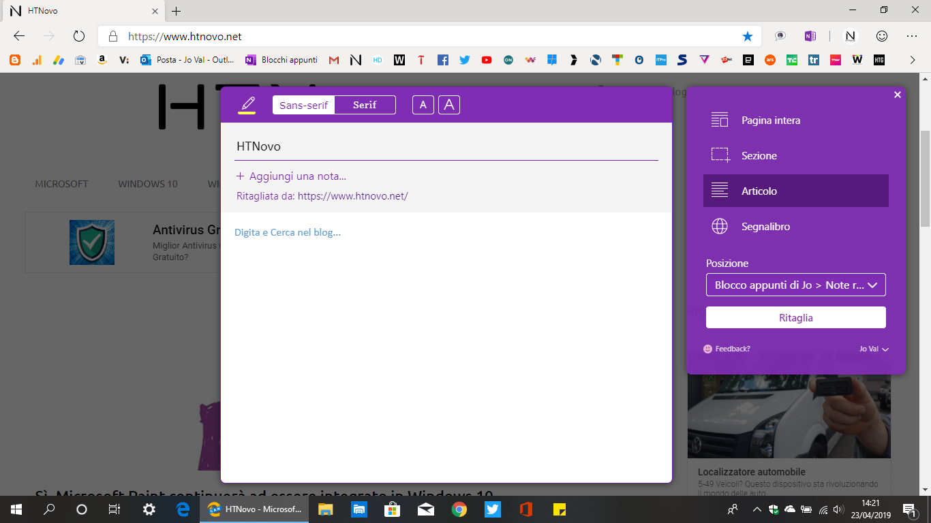
Task: Click the smiley feedback icon in toolbar
Action: tap(882, 36)
